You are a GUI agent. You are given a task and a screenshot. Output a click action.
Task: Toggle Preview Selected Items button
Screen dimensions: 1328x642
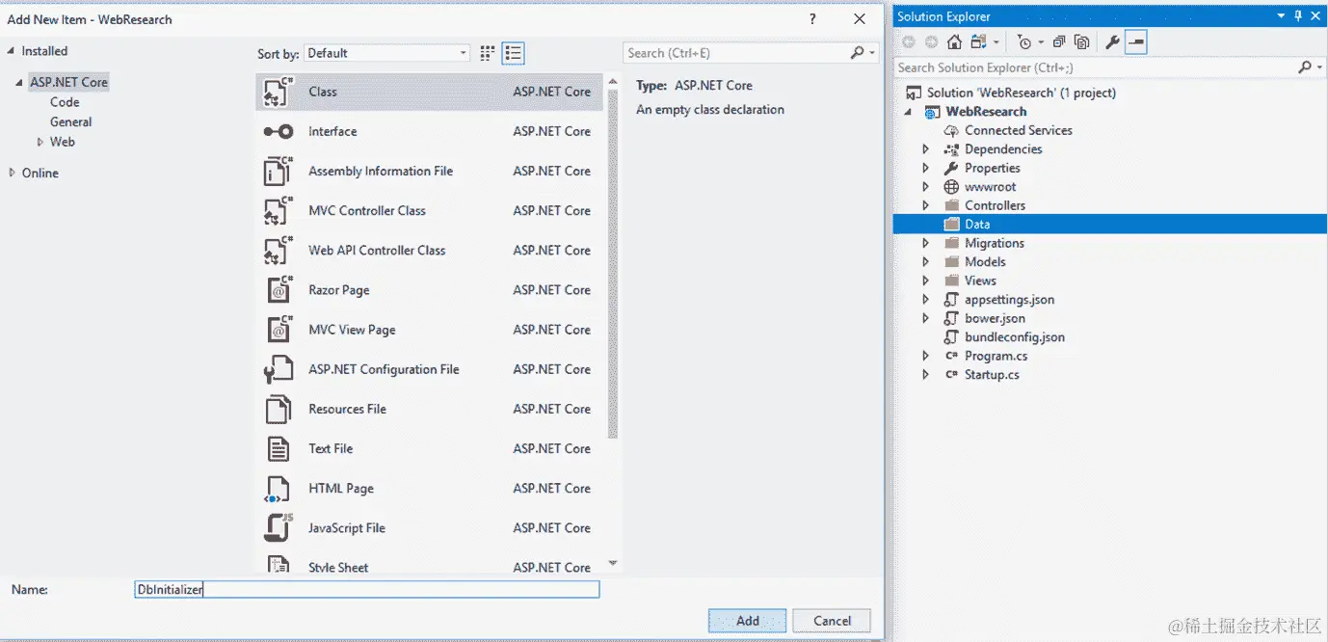(x=1135, y=41)
